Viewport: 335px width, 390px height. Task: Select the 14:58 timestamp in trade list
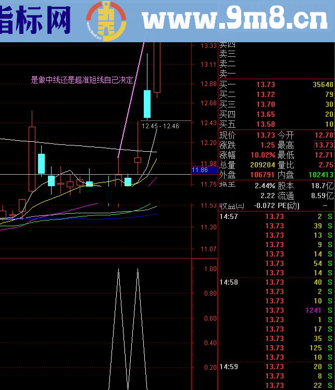pyautogui.click(x=229, y=282)
